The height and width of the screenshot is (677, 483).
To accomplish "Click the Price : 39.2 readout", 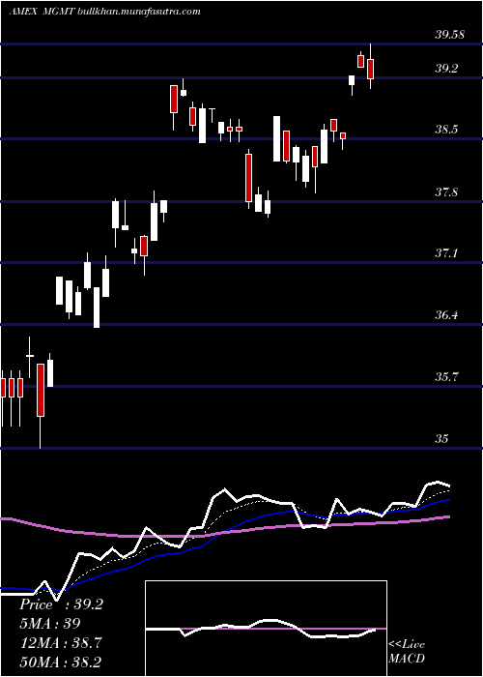I will pos(61,604).
